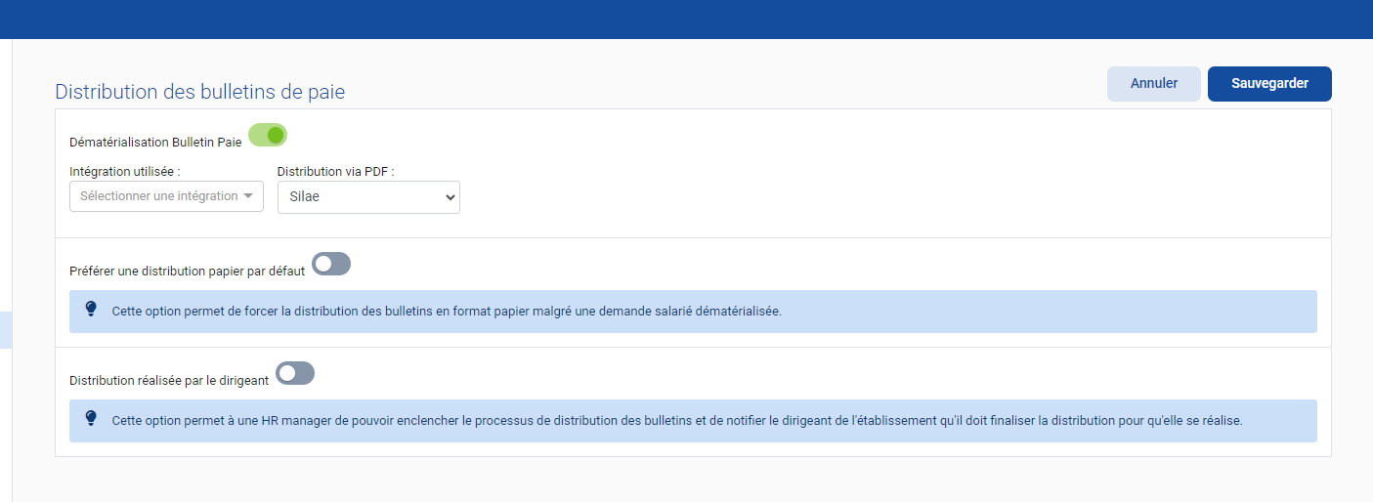
Task: Disable the Dématérialisation Bulletin Paie switch
Action: click(x=268, y=135)
